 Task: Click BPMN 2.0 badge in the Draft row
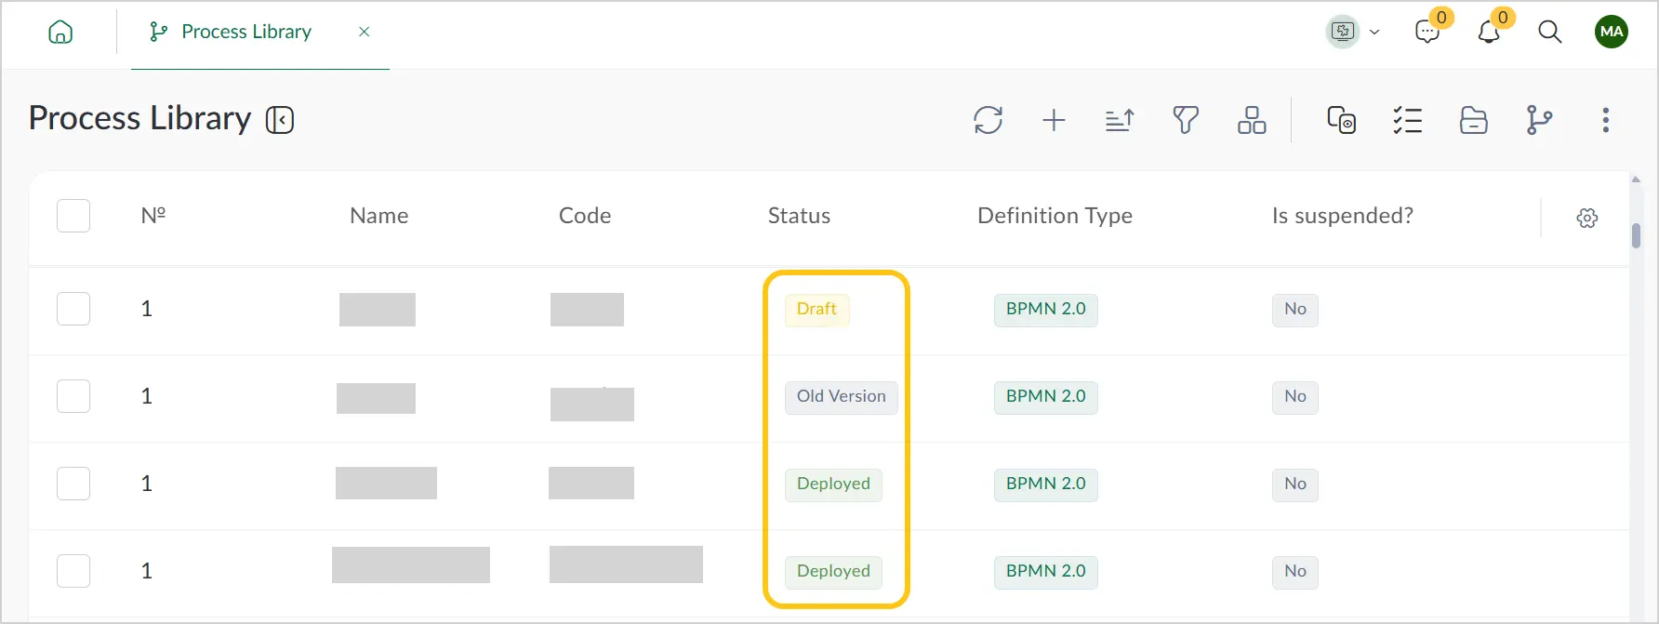(x=1045, y=309)
